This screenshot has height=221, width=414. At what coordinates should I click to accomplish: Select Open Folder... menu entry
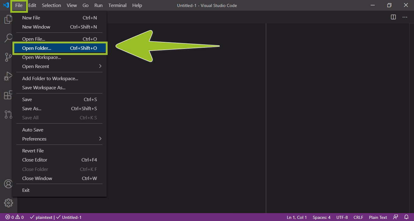point(59,48)
